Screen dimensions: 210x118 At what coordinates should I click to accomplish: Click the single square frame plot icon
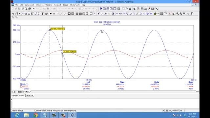point(69,14)
